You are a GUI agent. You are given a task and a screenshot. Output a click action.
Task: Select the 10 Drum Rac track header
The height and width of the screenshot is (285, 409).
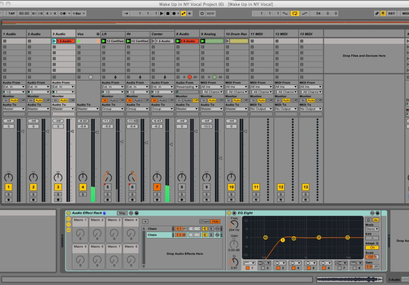point(236,34)
